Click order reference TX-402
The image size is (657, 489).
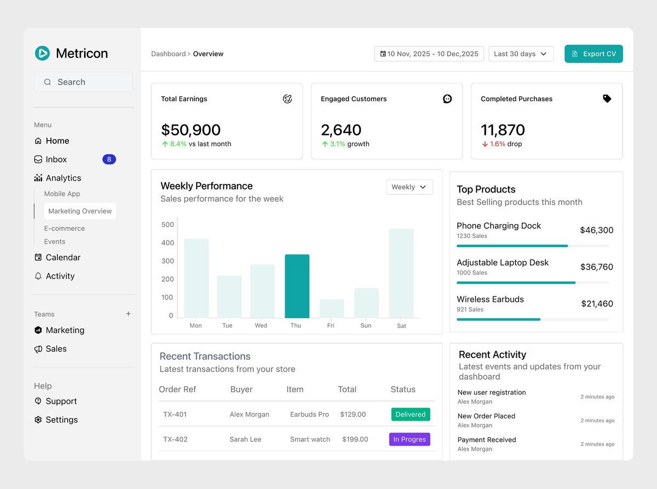[x=175, y=439]
